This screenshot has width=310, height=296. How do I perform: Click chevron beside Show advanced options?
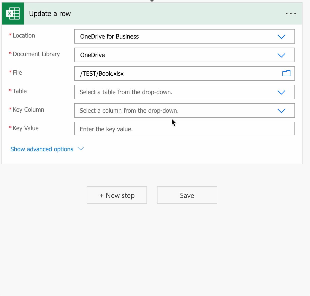81,149
